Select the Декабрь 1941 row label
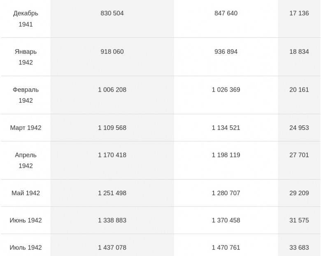Image resolution: width=321 pixels, height=256 pixels. coord(26,19)
